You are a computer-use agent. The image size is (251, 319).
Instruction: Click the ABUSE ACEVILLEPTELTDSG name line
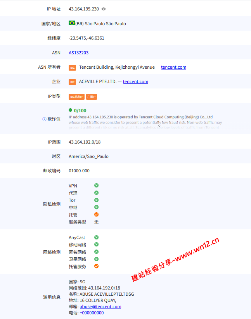tap(101, 294)
